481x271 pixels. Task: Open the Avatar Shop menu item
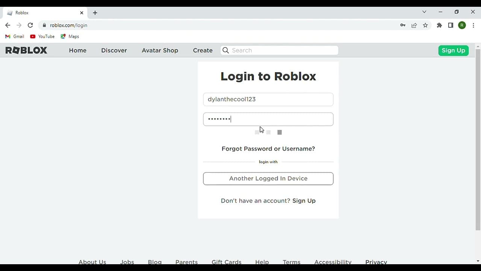tap(160, 50)
